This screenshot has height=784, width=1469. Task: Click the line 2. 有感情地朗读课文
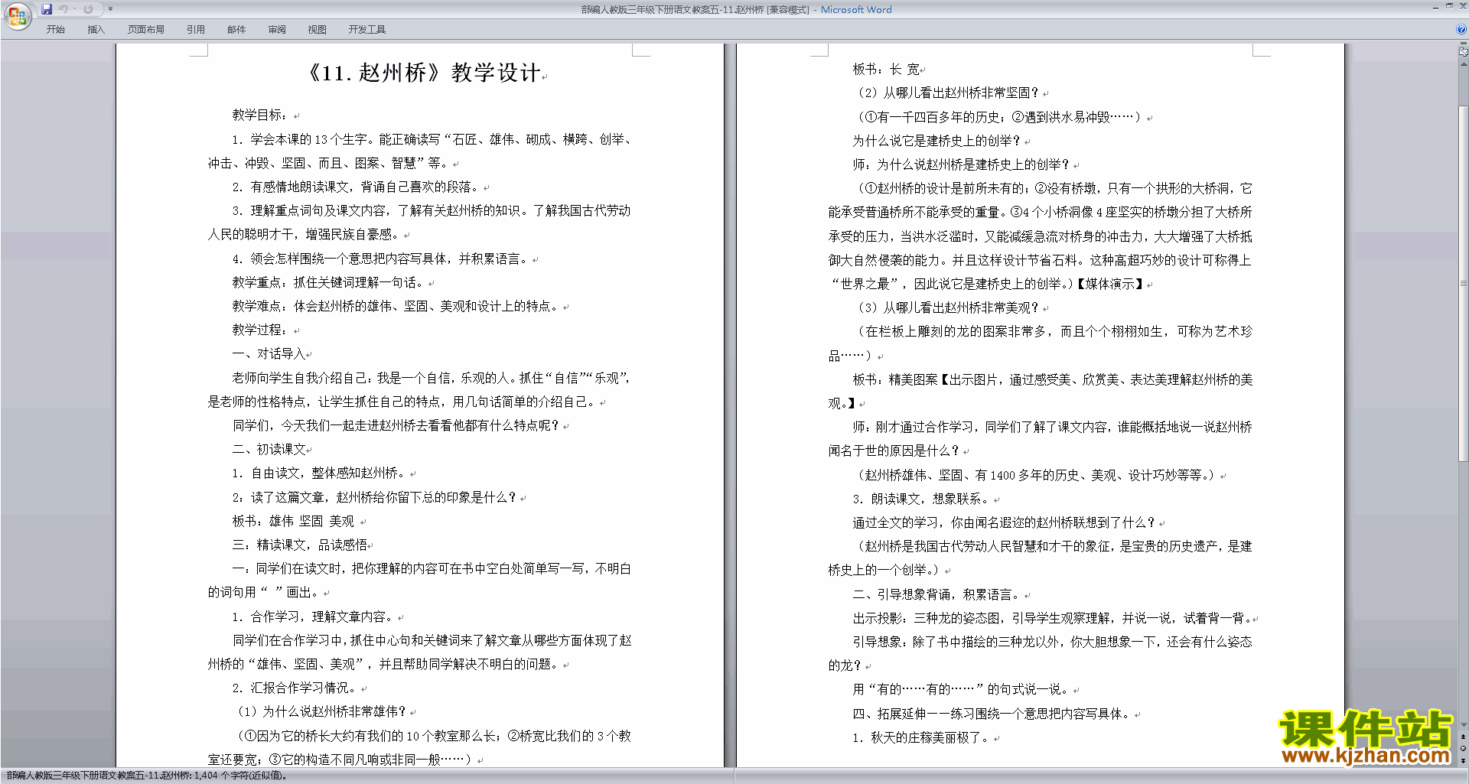pos(356,187)
